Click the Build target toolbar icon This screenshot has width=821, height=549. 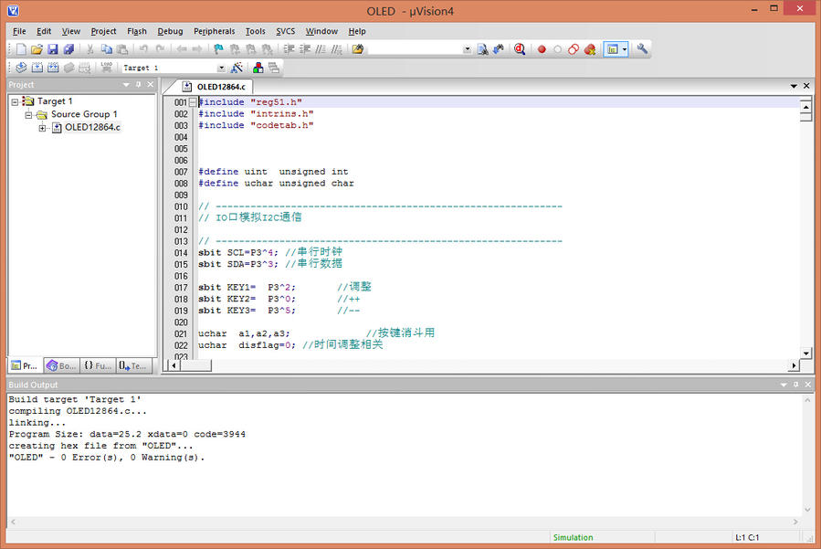[x=37, y=68]
